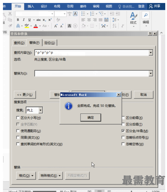Toggle 区分后缀(T) checkbox
167x192 pixels.
(x=123, y=125)
